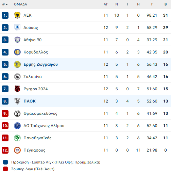Image resolution: width=171 pixels, height=172 pixels.
Task: Sort standings by the B points column
Action: (x=166, y=4)
